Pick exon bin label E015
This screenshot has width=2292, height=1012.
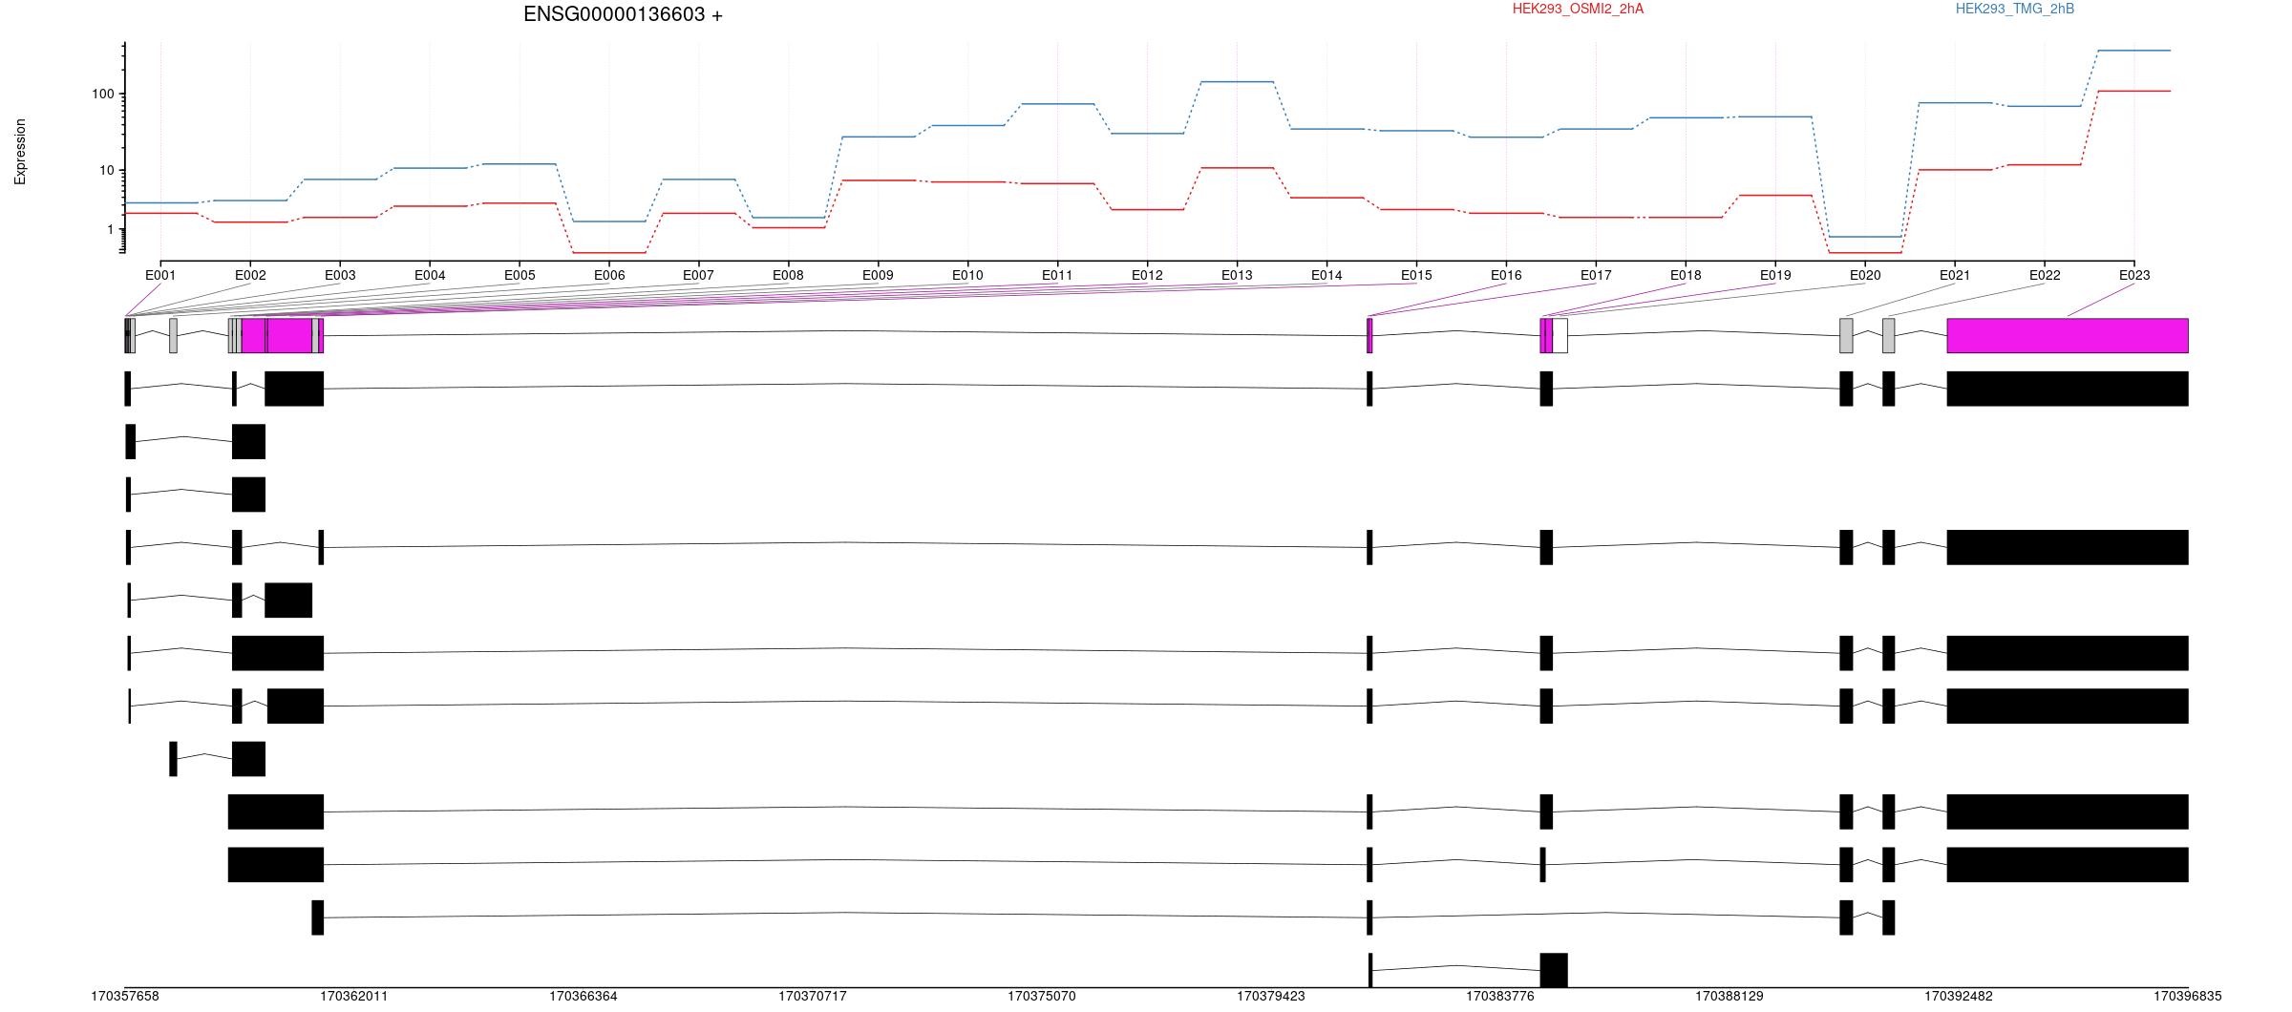1416,275
